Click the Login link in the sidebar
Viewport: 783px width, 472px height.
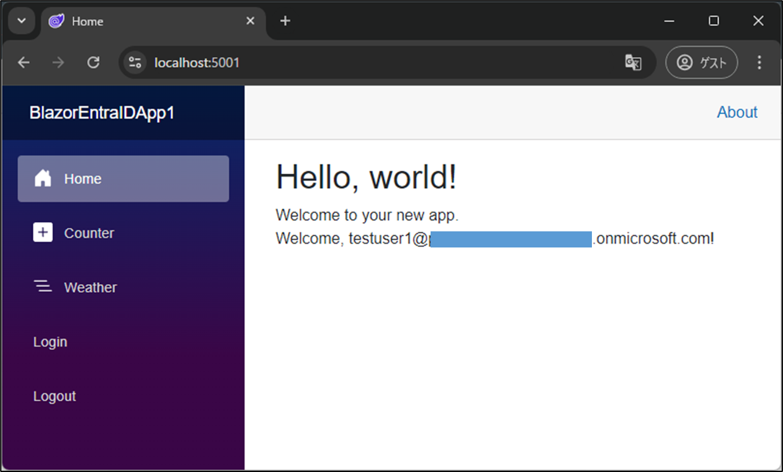(50, 341)
